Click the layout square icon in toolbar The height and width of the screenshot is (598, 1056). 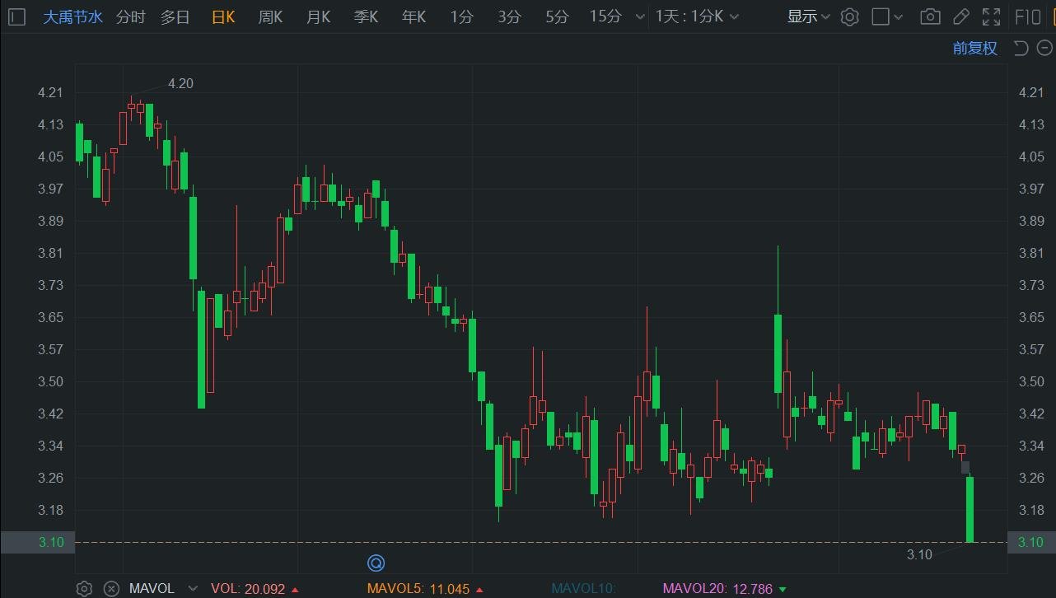(x=881, y=16)
